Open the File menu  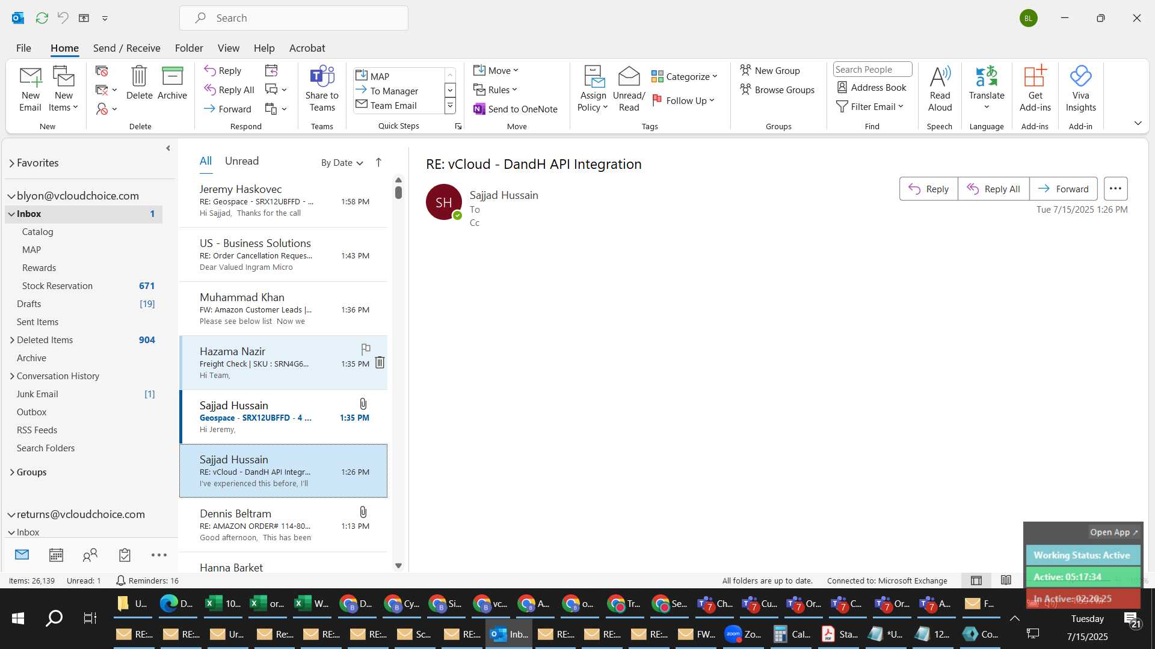pos(23,48)
